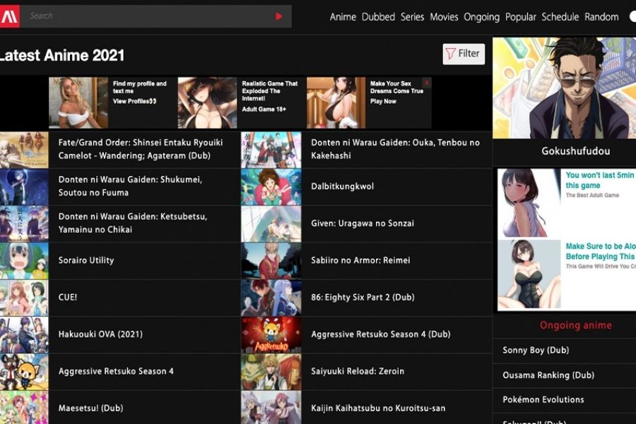Image resolution: width=636 pixels, height=424 pixels.
Task: Open 'You won't last 5min' sidebar ad
Action: point(567,204)
